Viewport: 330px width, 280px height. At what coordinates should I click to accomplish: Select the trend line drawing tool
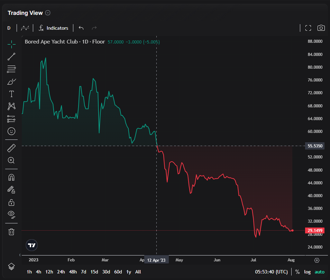point(11,57)
